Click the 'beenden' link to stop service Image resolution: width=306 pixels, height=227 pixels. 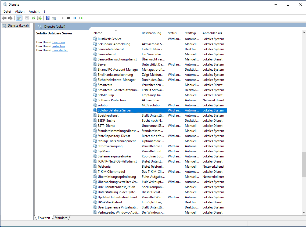tap(59, 42)
